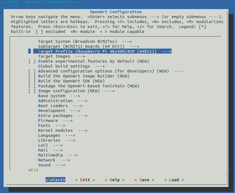The width and height of the screenshot is (235, 193).
Task: Expand the Extra packages submenu
Action: click(63, 116)
